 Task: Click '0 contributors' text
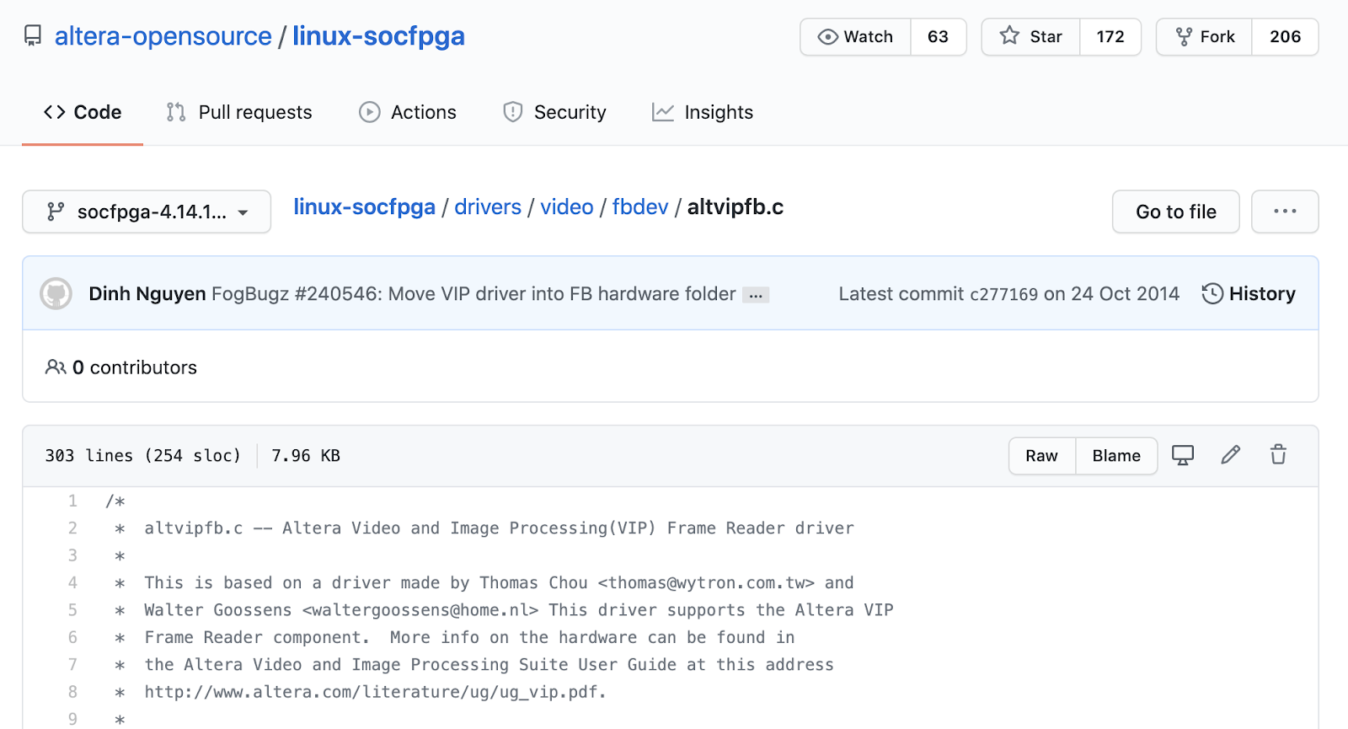[135, 367]
